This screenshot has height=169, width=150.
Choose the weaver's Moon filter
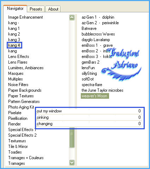(x=95, y=96)
